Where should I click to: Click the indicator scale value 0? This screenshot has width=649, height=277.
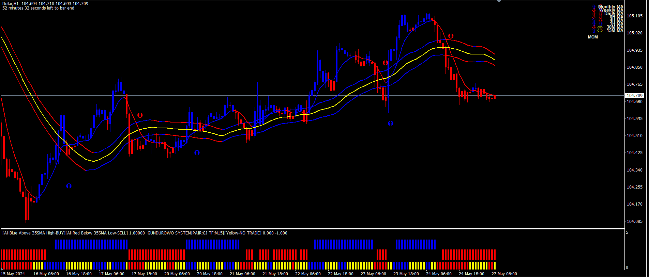coord(627,267)
